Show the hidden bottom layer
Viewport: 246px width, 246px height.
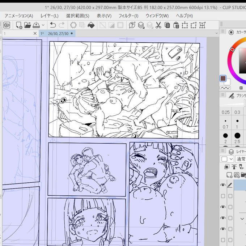223,240
